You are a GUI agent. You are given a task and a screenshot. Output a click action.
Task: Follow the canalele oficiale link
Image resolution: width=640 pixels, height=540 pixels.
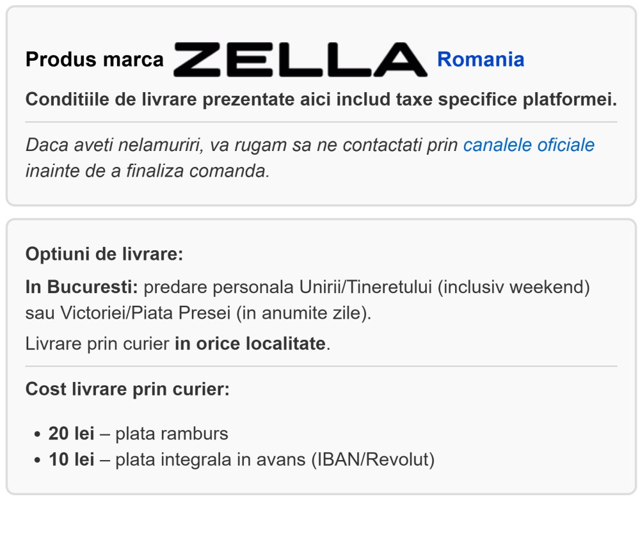[529, 145]
